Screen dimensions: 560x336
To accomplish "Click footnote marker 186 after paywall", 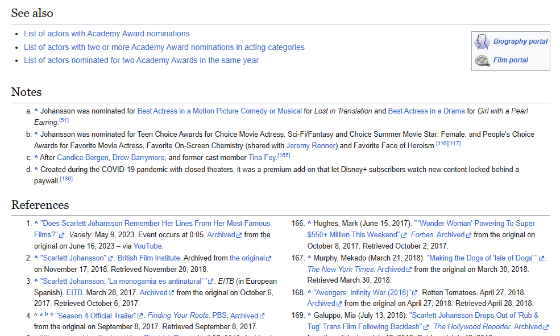I will (67, 179).
